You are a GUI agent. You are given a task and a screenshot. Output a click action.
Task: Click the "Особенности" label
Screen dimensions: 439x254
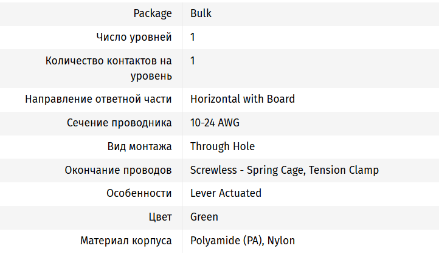pos(139,193)
